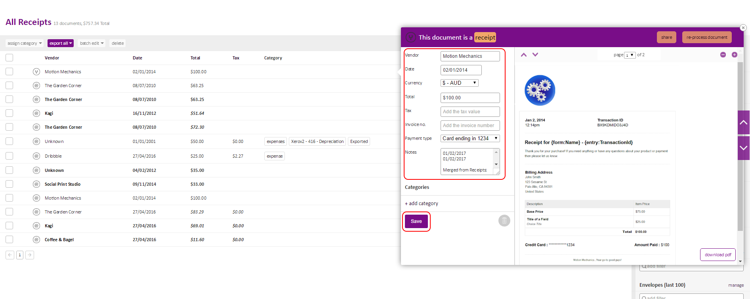The width and height of the screenshot is (750, 299).
Task: Open the export all dropdown
Action: pos(61,43)
